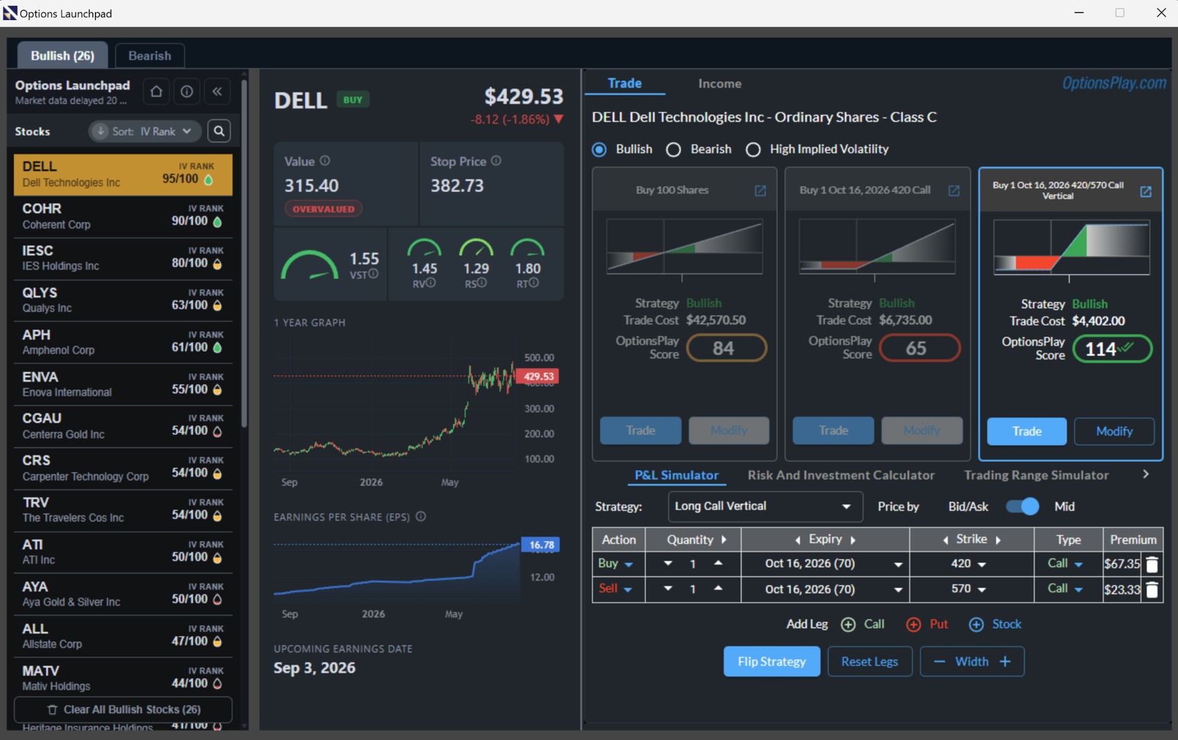
Task: Click the stock list vertical scrollbar
Action: [244, 253]
